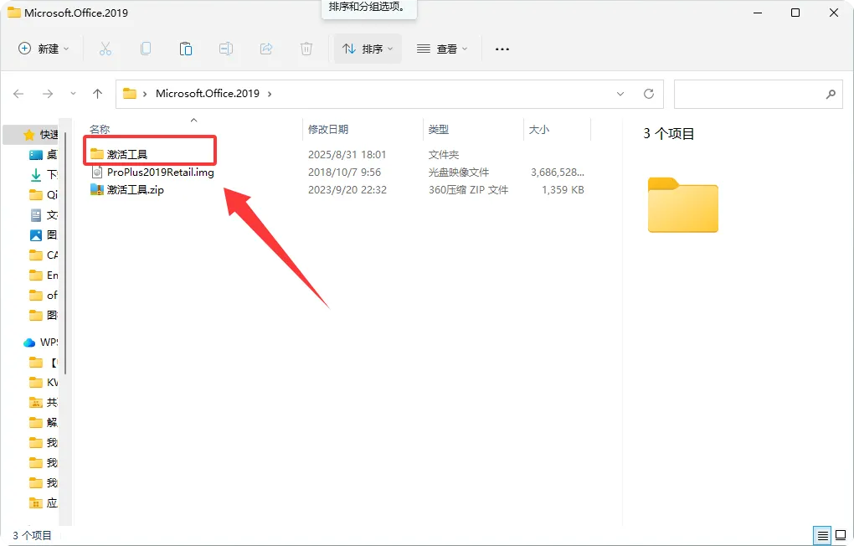The height and width of the screenshot is (546, 854).
Task: Click the large folder preview thumbnail
Action: pyautogui.click(x=683, y=205)
